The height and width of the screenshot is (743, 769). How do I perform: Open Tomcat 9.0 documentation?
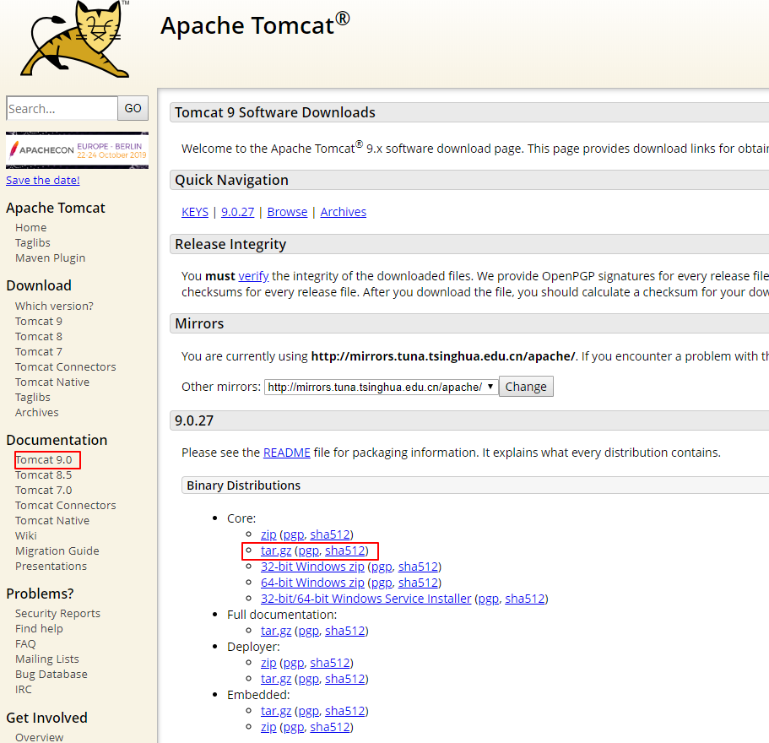point(44,459)
